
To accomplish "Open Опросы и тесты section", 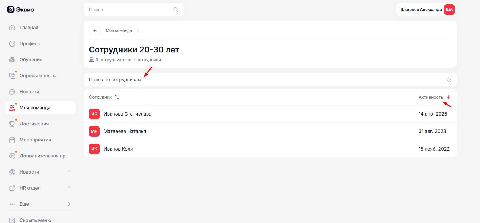I will click(38, 76).
